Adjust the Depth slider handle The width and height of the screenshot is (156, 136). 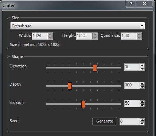pyautogui.click(x=70, y=86)
